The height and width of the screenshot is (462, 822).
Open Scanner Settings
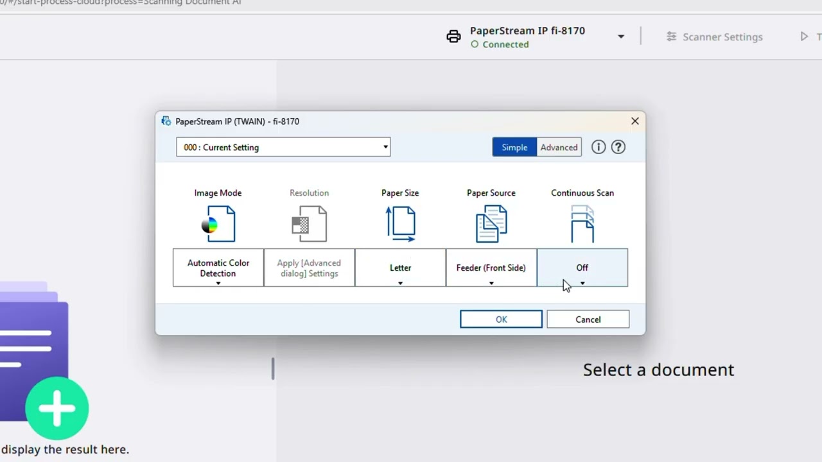click(x=714, y=37)
